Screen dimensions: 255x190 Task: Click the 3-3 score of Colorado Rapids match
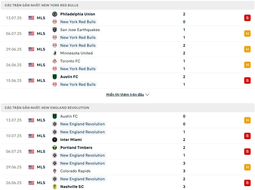click(x=184, y=167)
